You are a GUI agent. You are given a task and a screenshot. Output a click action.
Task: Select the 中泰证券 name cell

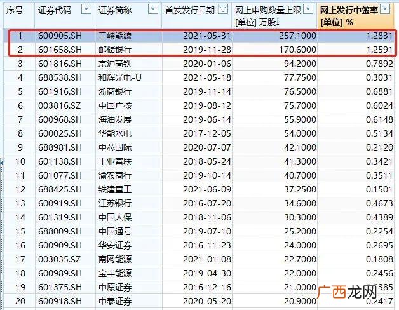[x=115, y=301]
